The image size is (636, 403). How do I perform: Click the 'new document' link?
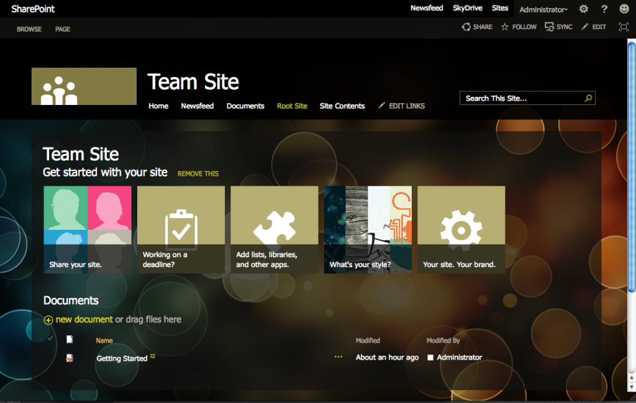(84, 319)
